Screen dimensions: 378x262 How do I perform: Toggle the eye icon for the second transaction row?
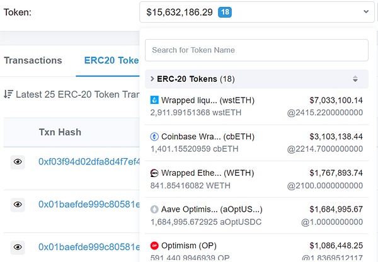pos(18,204)
